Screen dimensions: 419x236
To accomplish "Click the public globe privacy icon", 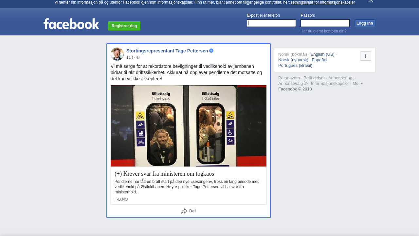I will pos(138,57).
